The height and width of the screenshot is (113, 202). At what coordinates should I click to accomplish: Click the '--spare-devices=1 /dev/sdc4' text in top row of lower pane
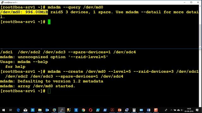tap(102, 52)
